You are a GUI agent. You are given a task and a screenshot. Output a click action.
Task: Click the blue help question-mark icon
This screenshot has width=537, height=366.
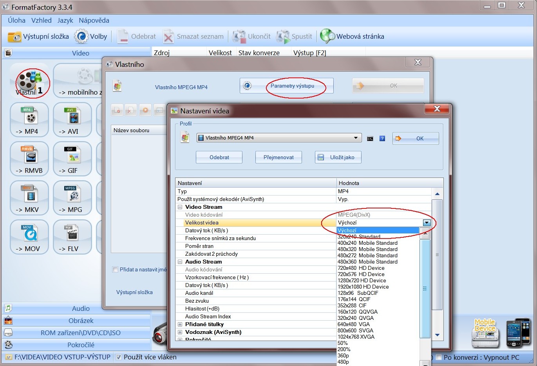point(382,138)
